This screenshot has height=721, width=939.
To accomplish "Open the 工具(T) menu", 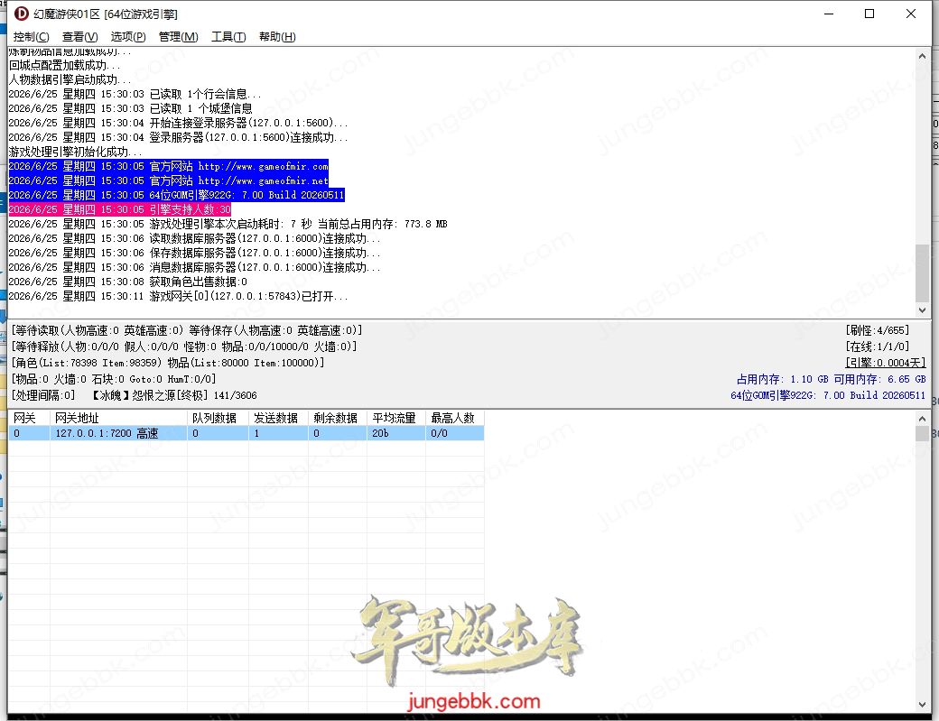I will tap(228, 37).
